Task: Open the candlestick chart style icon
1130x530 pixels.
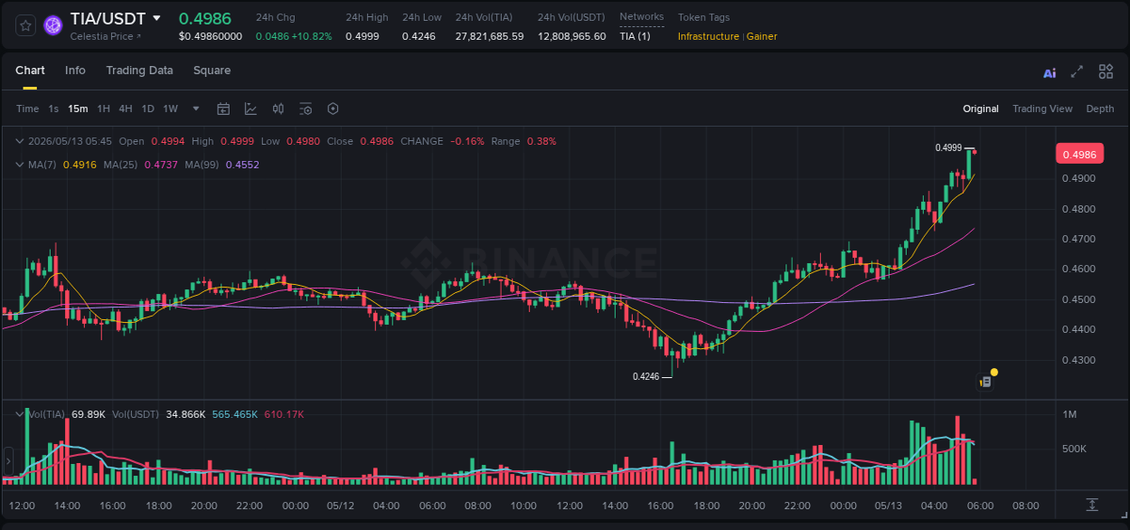Action: click(278, 109)
